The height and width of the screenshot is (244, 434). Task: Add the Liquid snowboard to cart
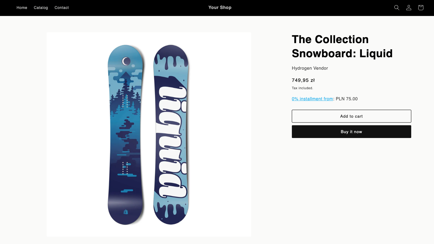351,116
